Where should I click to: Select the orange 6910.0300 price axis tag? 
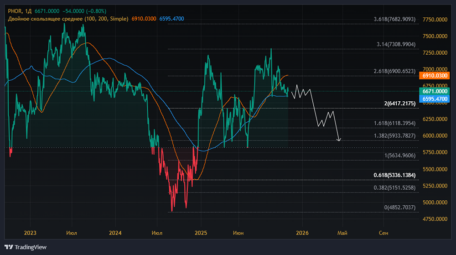tap(435, 76)
